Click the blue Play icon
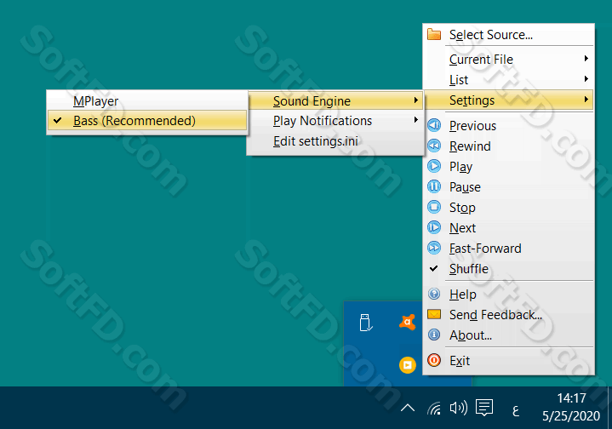This screenshot has width=612, height=429. 434,166
